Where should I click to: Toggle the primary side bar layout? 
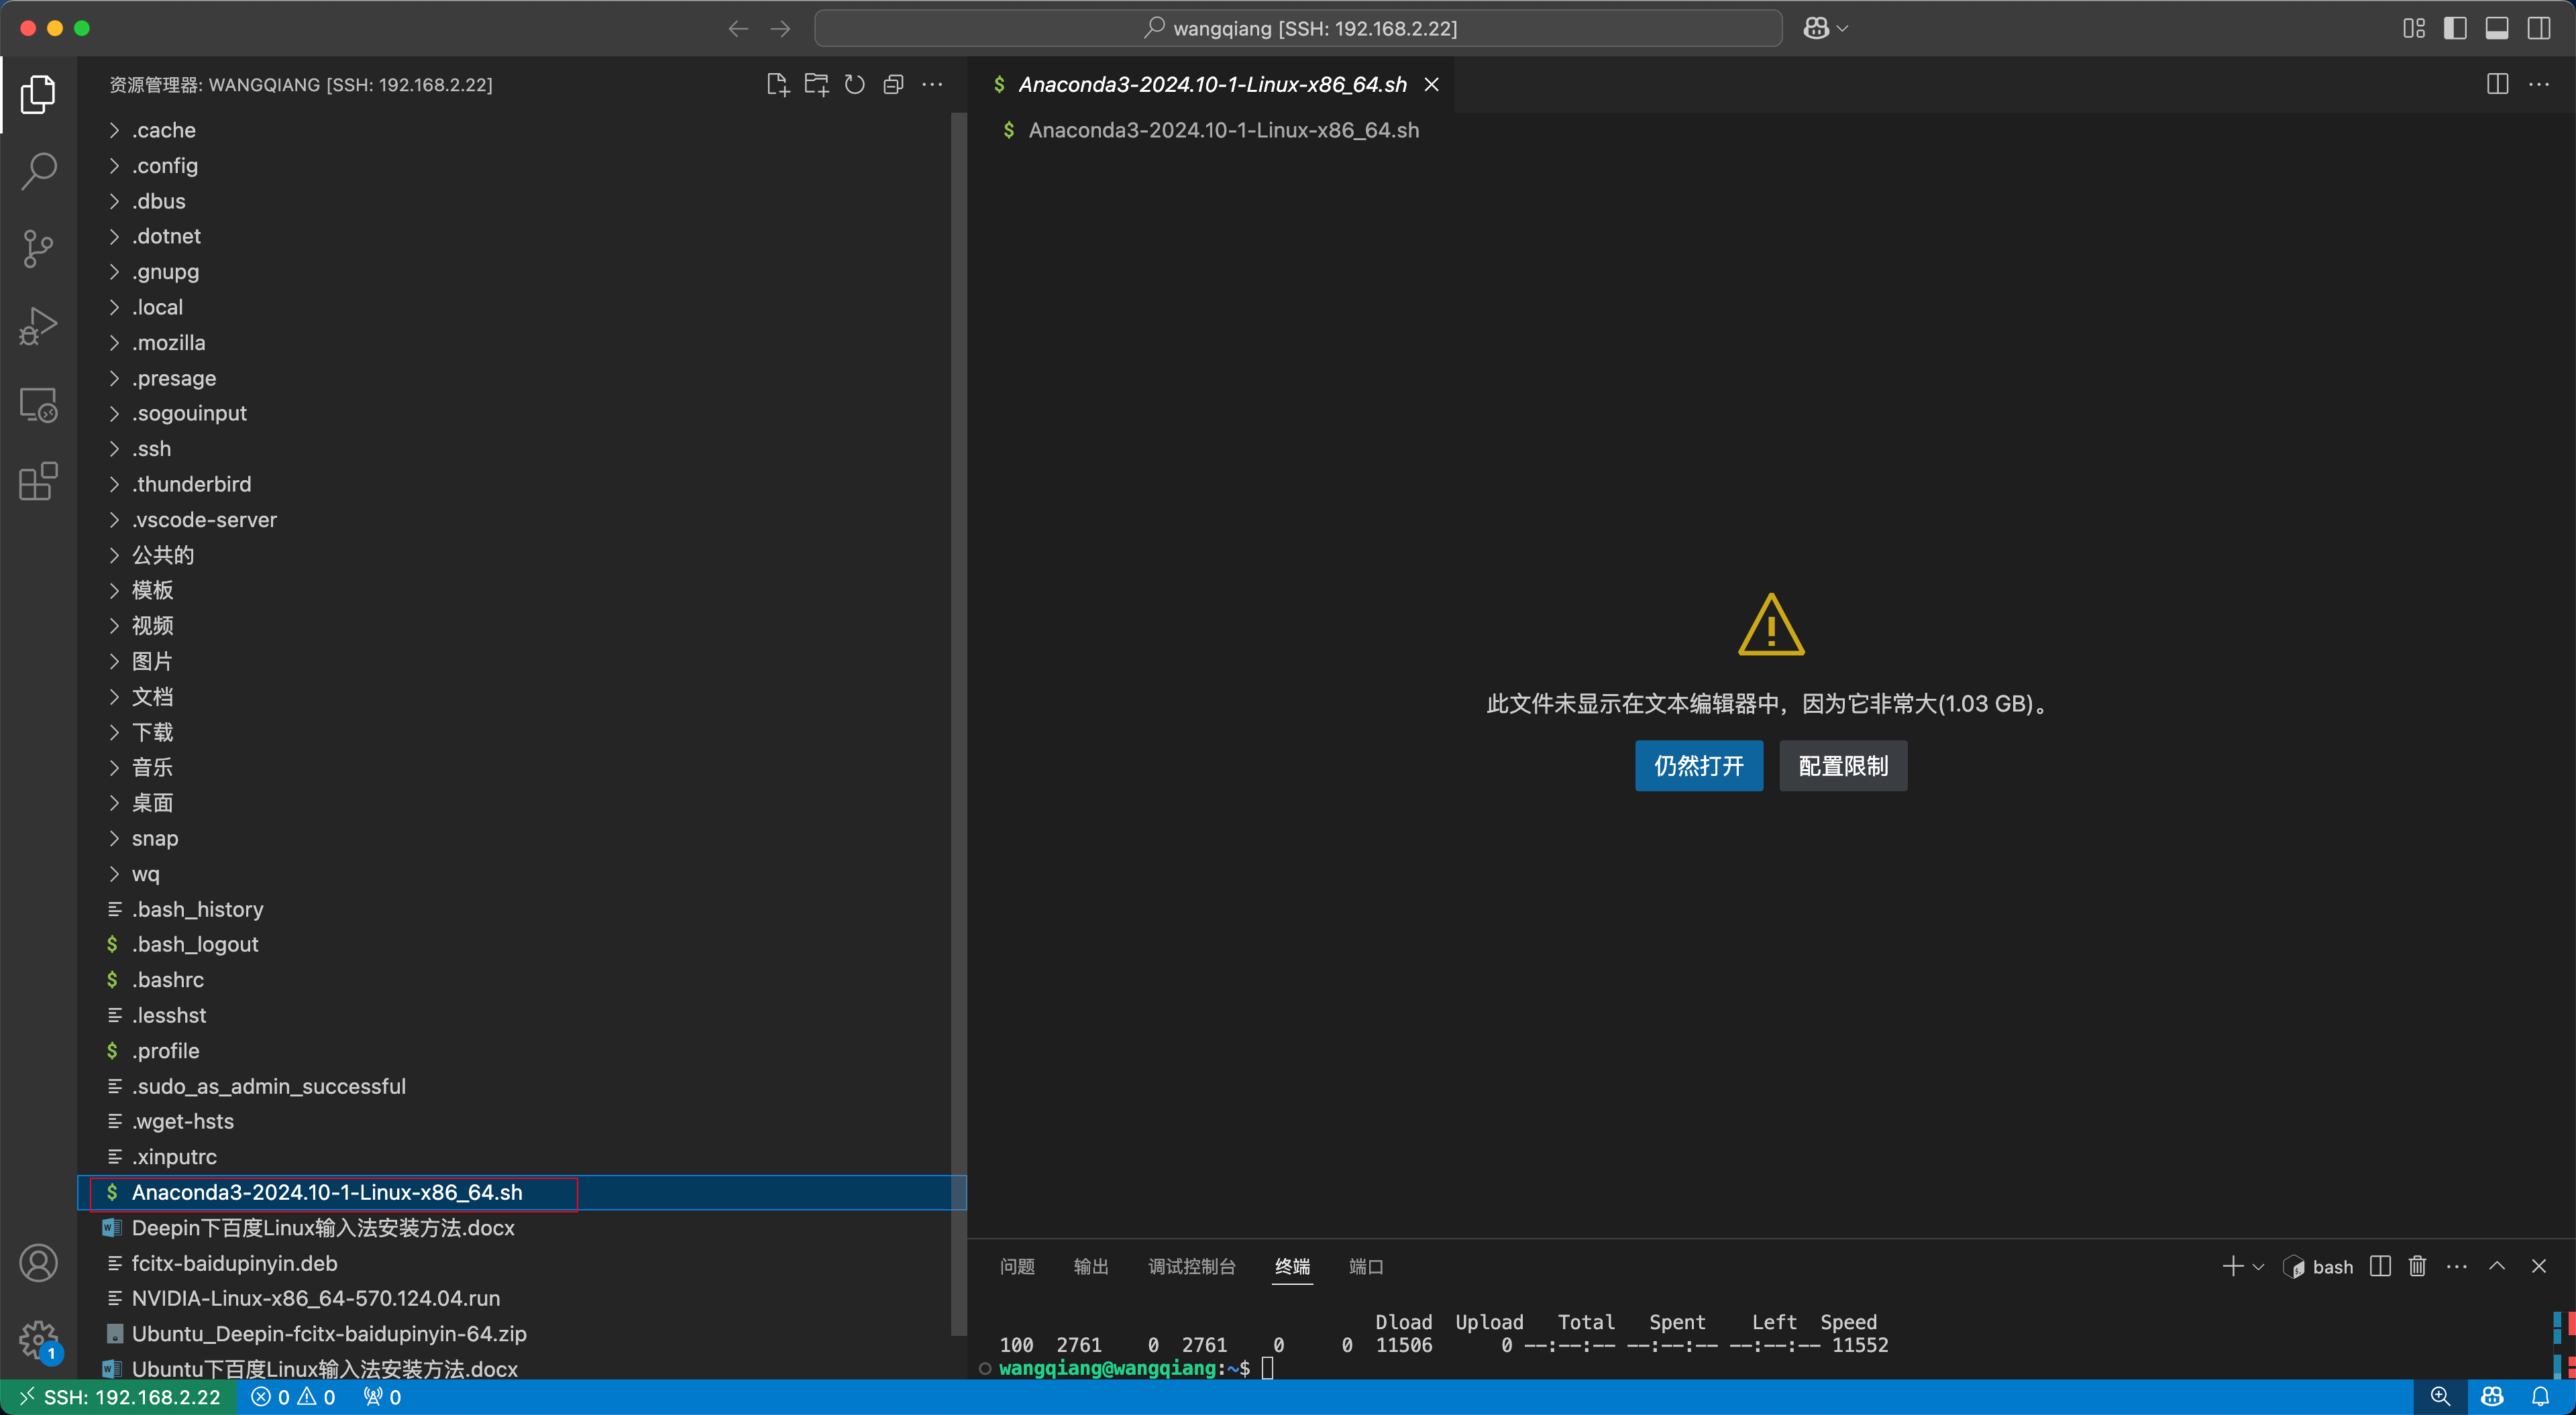2455,28
